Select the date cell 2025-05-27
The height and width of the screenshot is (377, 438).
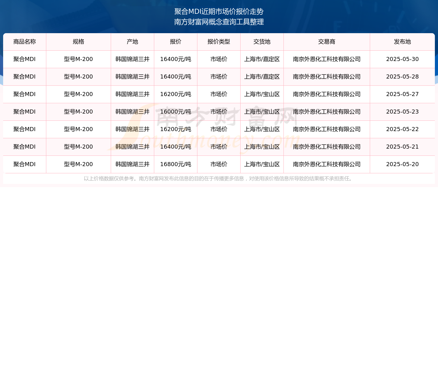point(403,94)
